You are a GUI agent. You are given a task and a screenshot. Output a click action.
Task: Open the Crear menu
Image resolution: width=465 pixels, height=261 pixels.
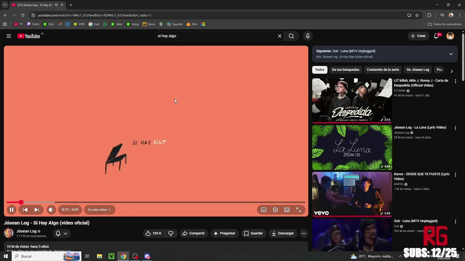pyautogui.click(x=418, y=36)
